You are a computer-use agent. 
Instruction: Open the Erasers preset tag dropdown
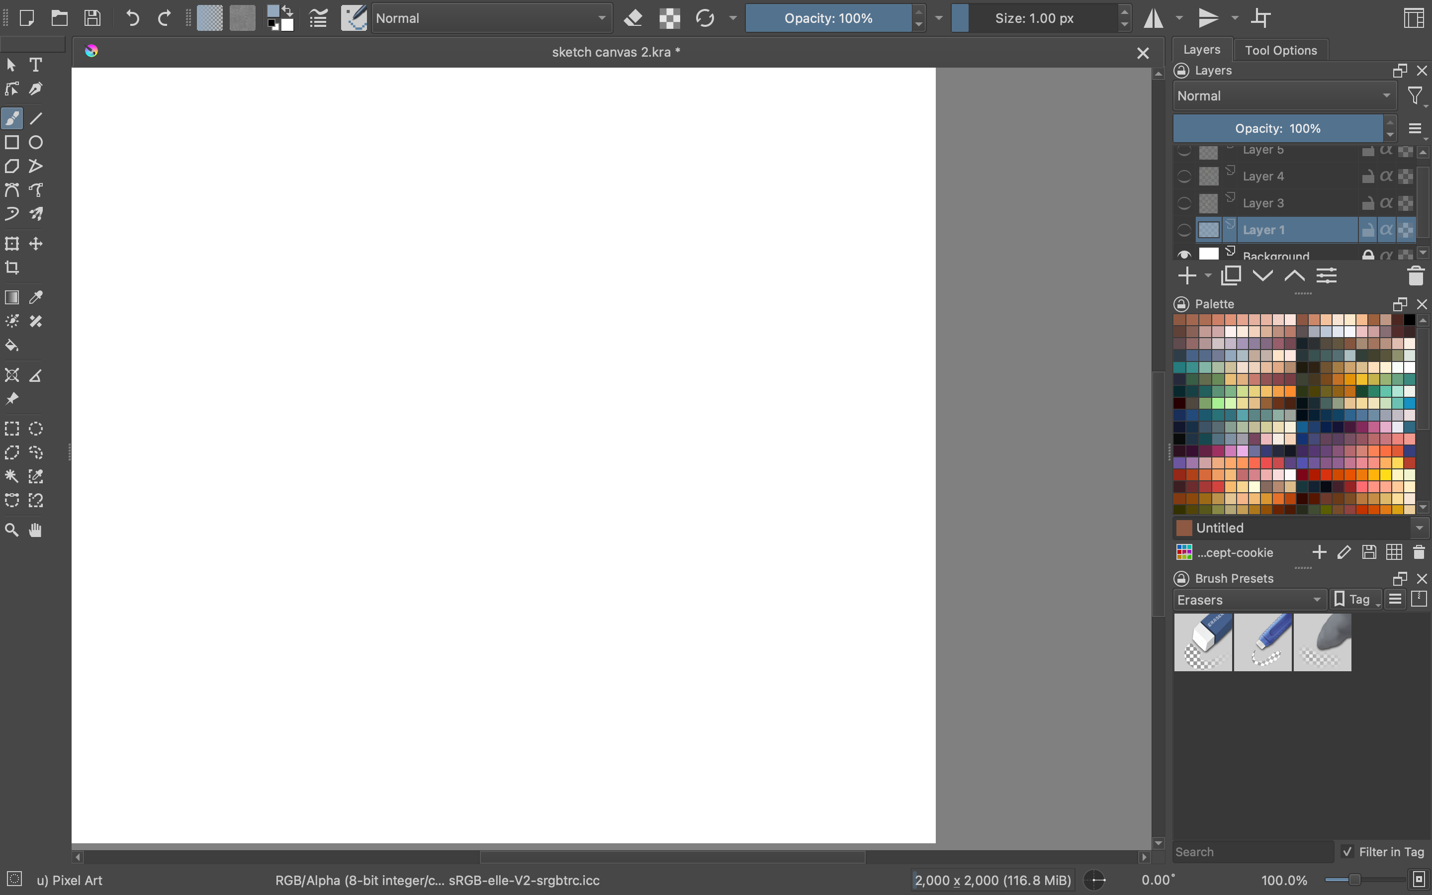1249,600
